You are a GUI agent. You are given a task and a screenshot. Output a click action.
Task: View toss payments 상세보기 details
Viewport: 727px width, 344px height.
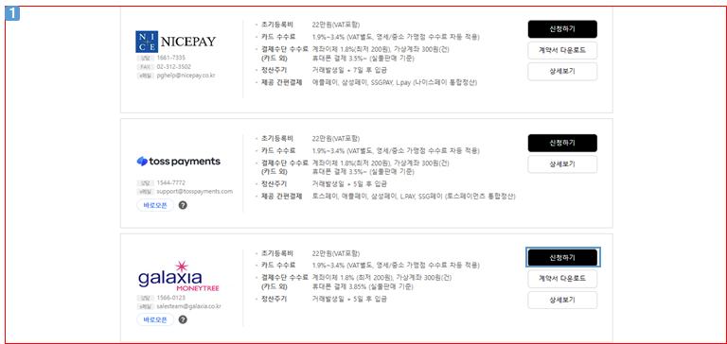click(562, 164)
